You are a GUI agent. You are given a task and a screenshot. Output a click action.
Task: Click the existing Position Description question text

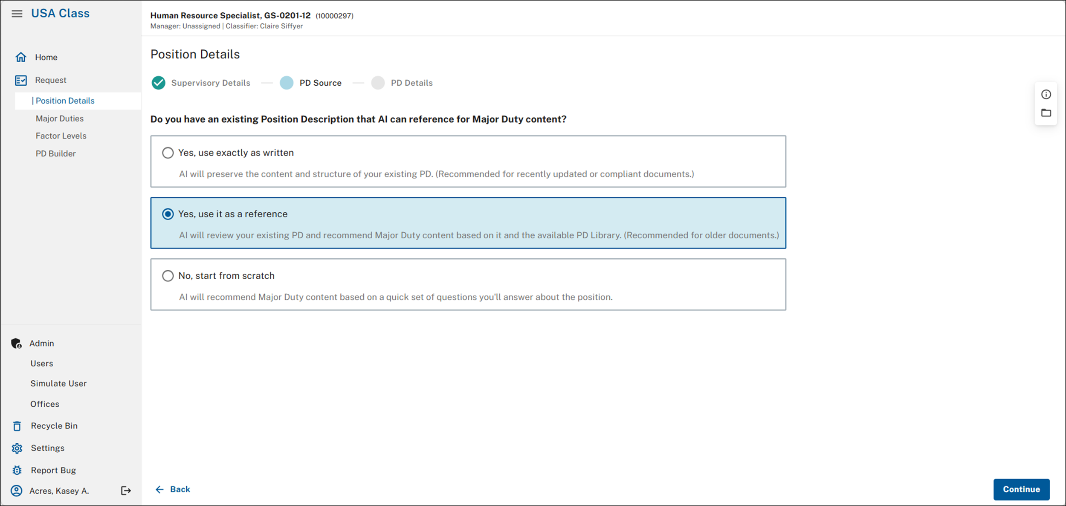pyautogui.click(x=358, y=119)
